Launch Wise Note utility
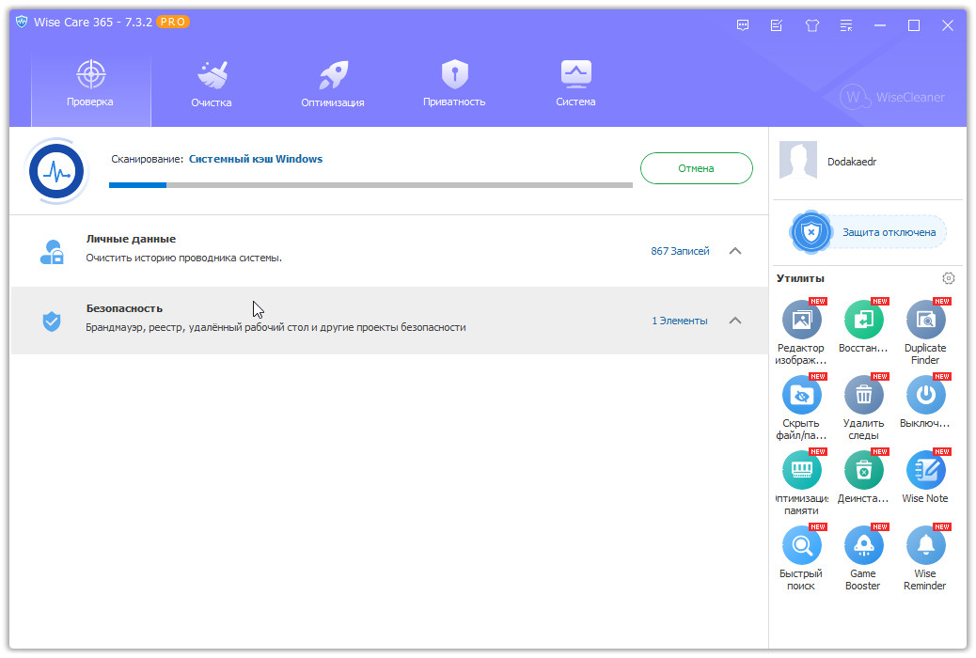The width and height of the screenshot is (976, 658). 925,471
